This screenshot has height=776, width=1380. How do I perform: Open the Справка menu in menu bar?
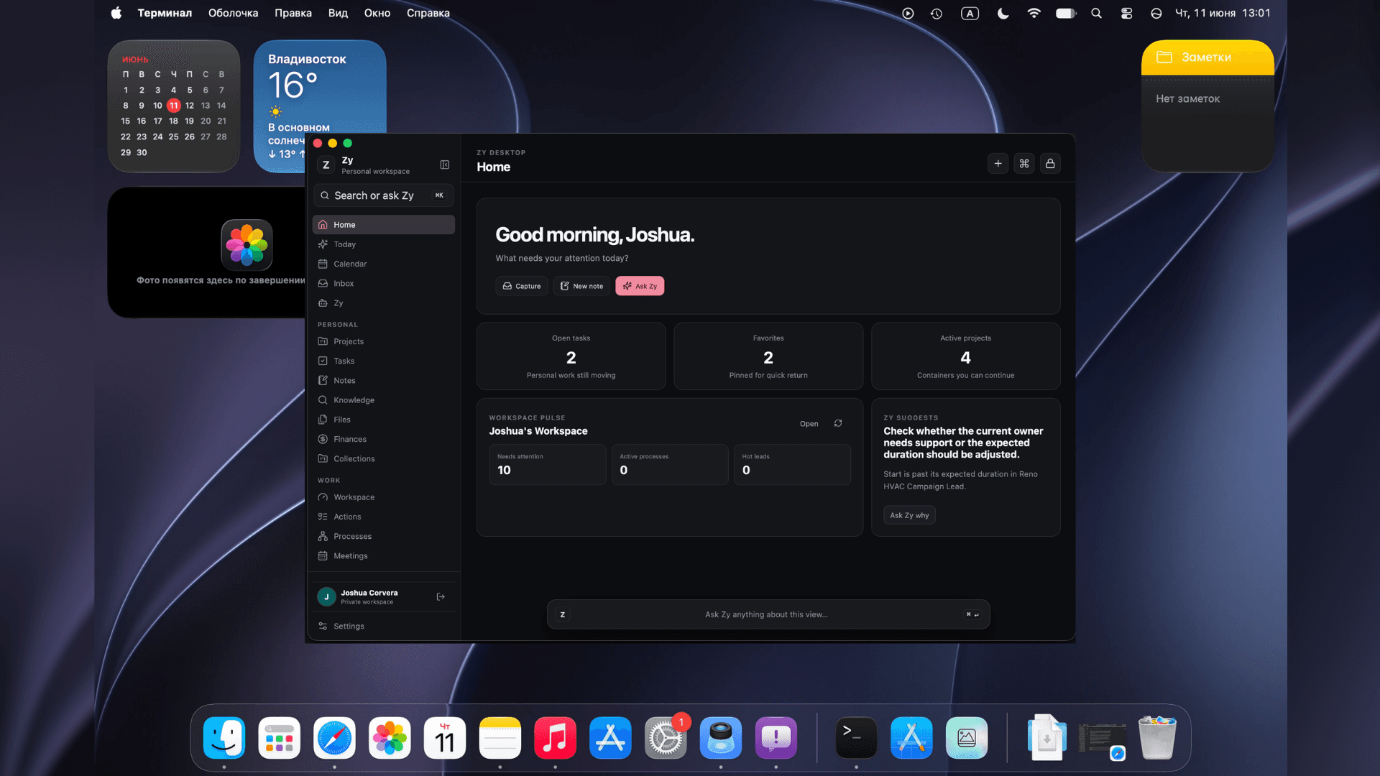click(x=428, y=13)
